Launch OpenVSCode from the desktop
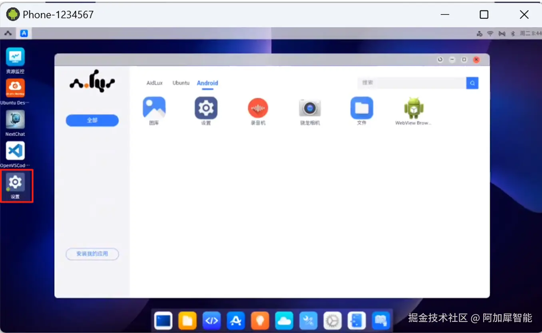Screen dimensions: 542x333 click(15, 151)
